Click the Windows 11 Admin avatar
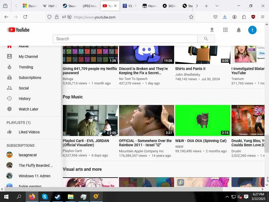 tap(9, 176)
